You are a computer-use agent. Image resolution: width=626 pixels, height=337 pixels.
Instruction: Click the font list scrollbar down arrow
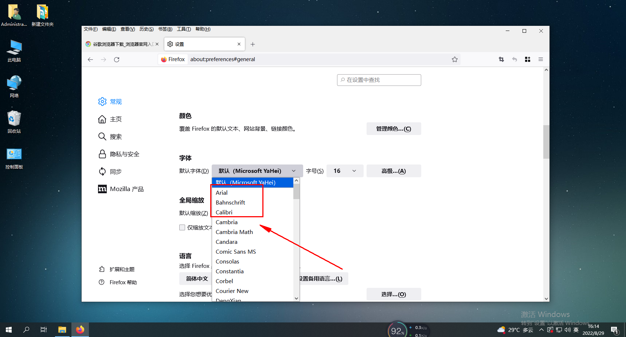click(297, 298)
